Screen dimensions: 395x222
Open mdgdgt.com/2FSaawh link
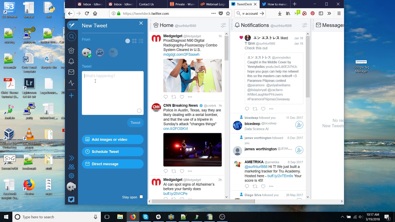coord(181,55)
